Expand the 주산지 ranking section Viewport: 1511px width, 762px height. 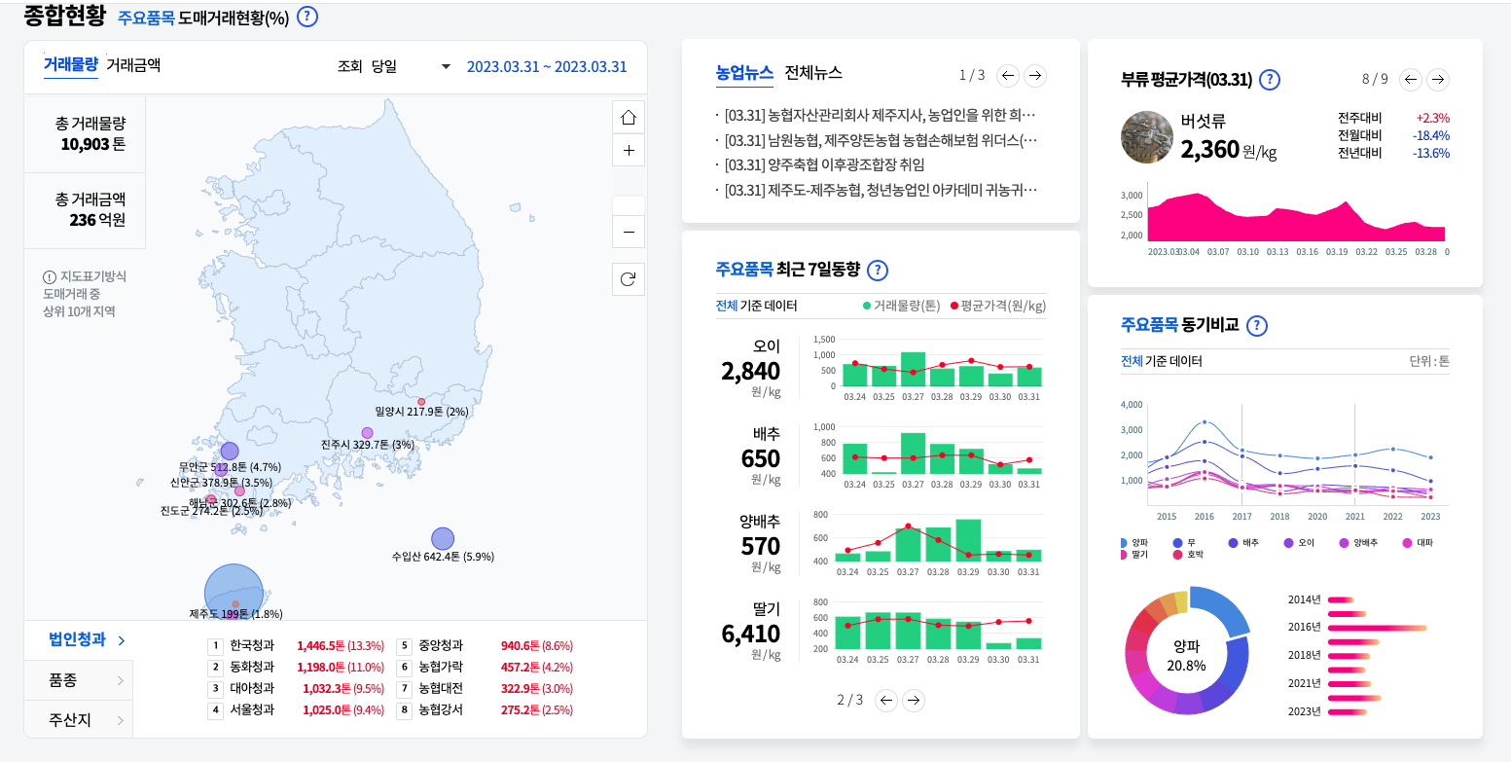point(78,720)
